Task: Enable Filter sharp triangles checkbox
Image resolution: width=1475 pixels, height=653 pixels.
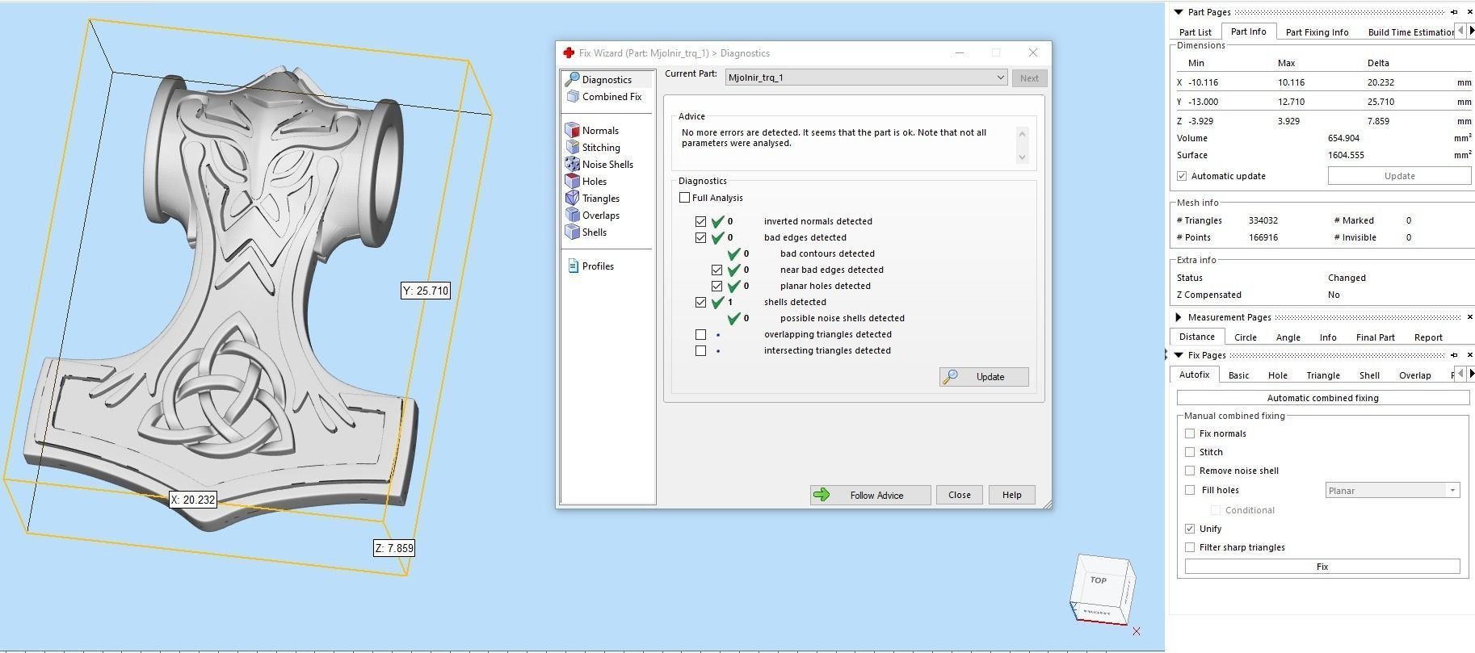Action: pyautogui.click(x=1190, y=547)
